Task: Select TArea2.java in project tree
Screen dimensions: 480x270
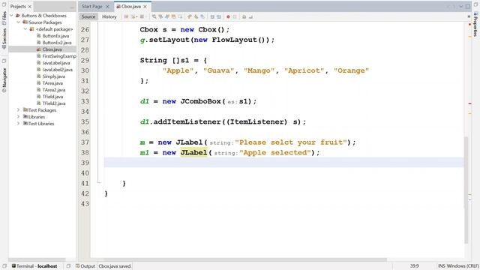Action: 54,90
